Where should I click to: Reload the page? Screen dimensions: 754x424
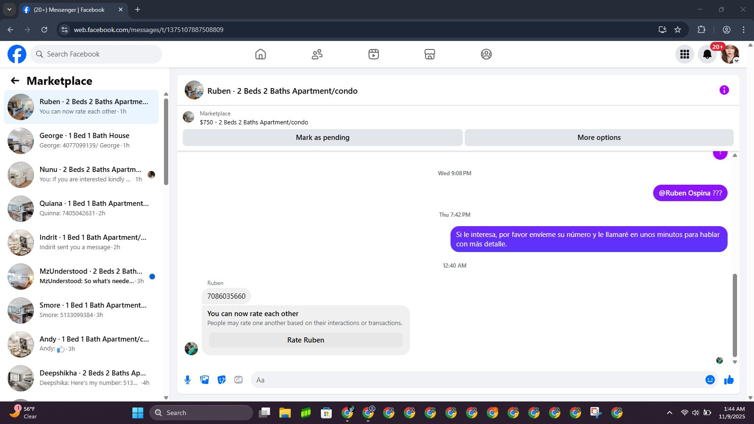(44, 30)
